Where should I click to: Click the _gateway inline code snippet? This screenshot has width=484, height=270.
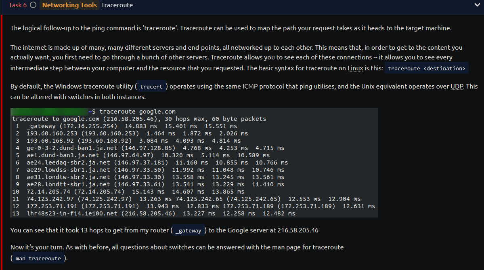(188, 230)
